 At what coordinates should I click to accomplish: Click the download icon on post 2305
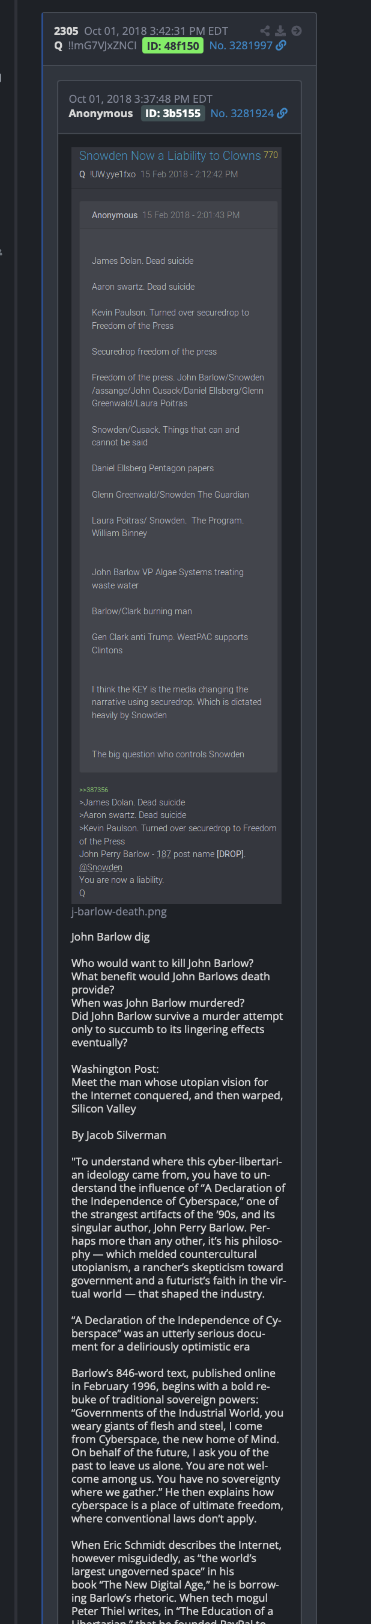(280, 31)
